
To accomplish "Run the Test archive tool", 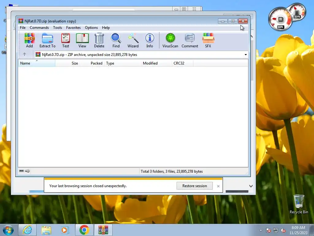I will pos(66,41).
